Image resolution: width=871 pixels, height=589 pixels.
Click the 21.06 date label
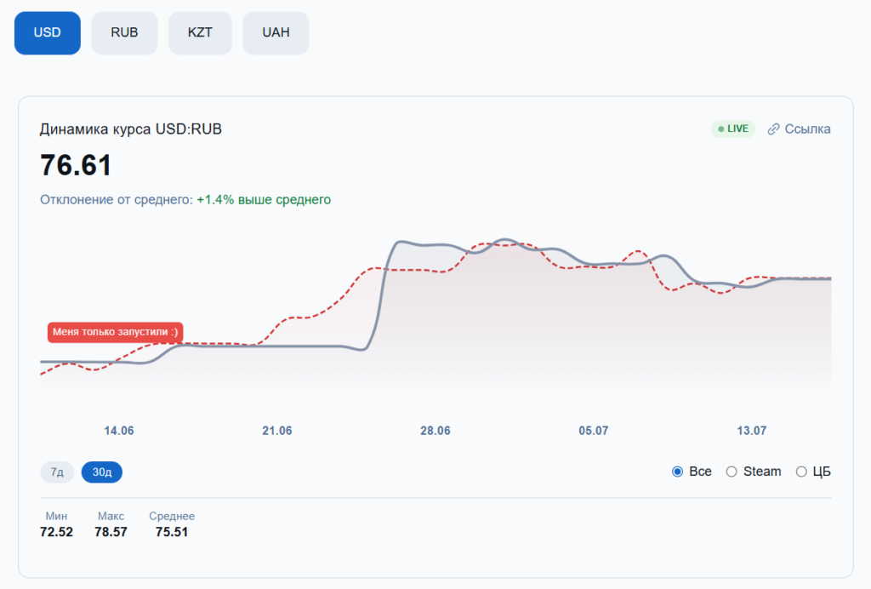pyautogui.click(x=277, y=431)
